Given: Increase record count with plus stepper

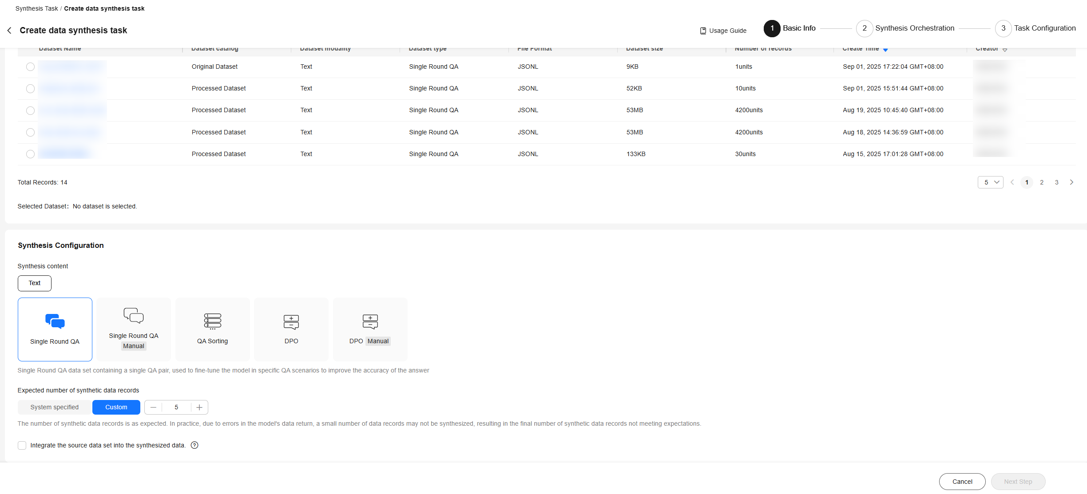Looking at the screenshot, I should tap(199, 407).
